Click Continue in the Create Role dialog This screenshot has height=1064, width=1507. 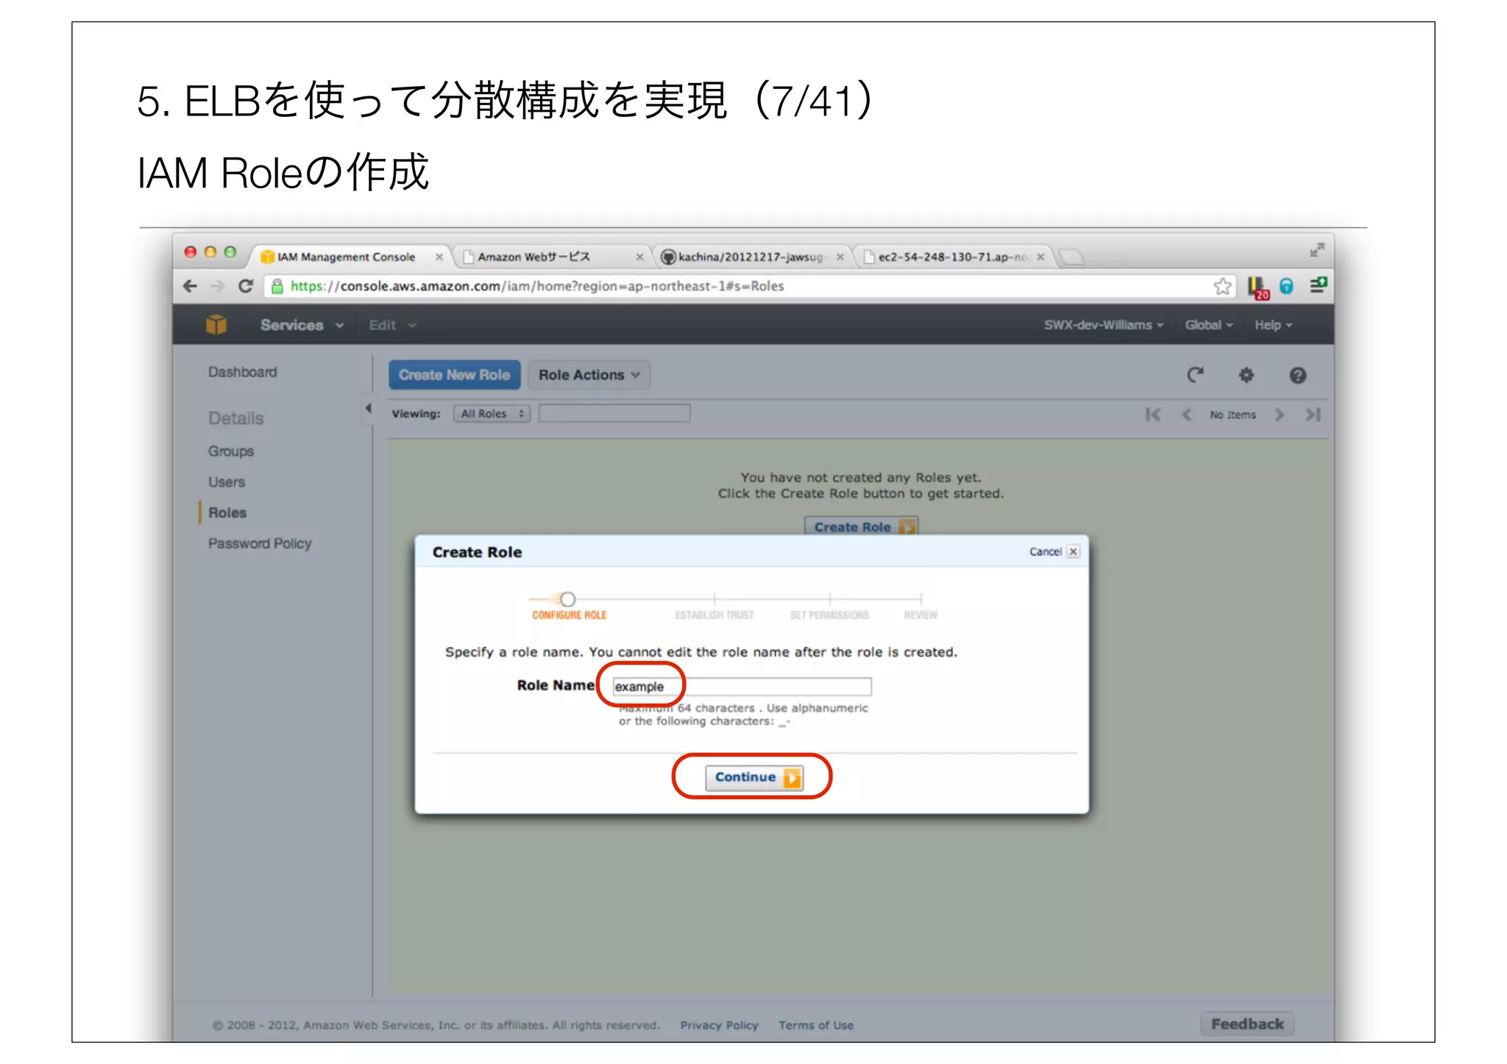click(754, 777)
